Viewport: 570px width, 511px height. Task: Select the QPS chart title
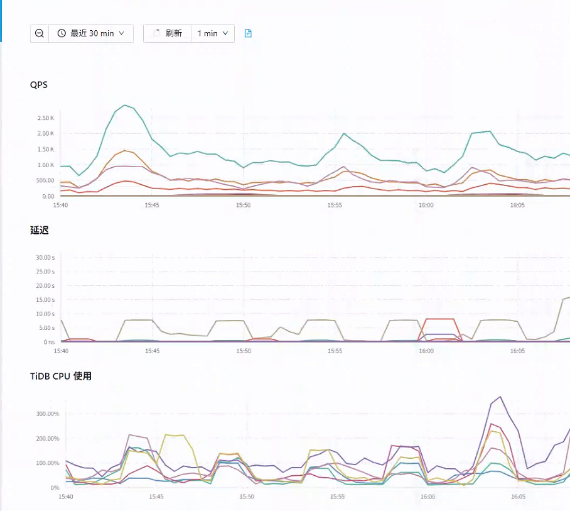click(39, 85)
